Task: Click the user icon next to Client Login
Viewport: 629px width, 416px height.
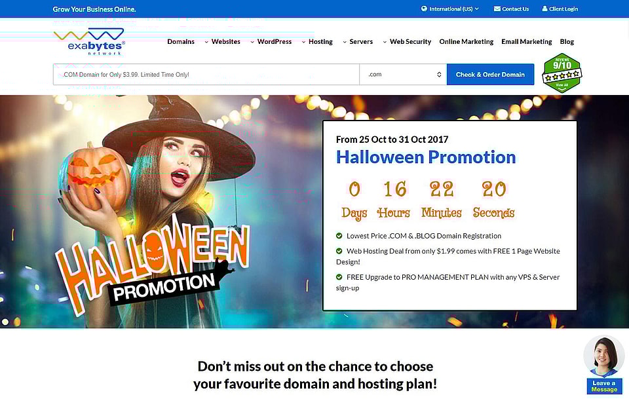Action: pyautogui.click(x=544, y=9)
